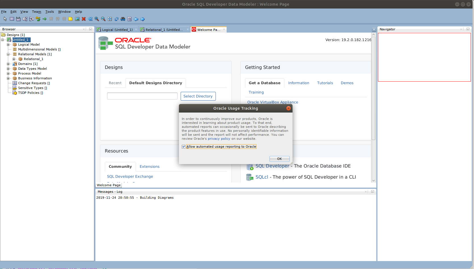This screenshot has width=474, height=269.
Task: Click the New Picture image icon
Action: [x=77, y=19]
